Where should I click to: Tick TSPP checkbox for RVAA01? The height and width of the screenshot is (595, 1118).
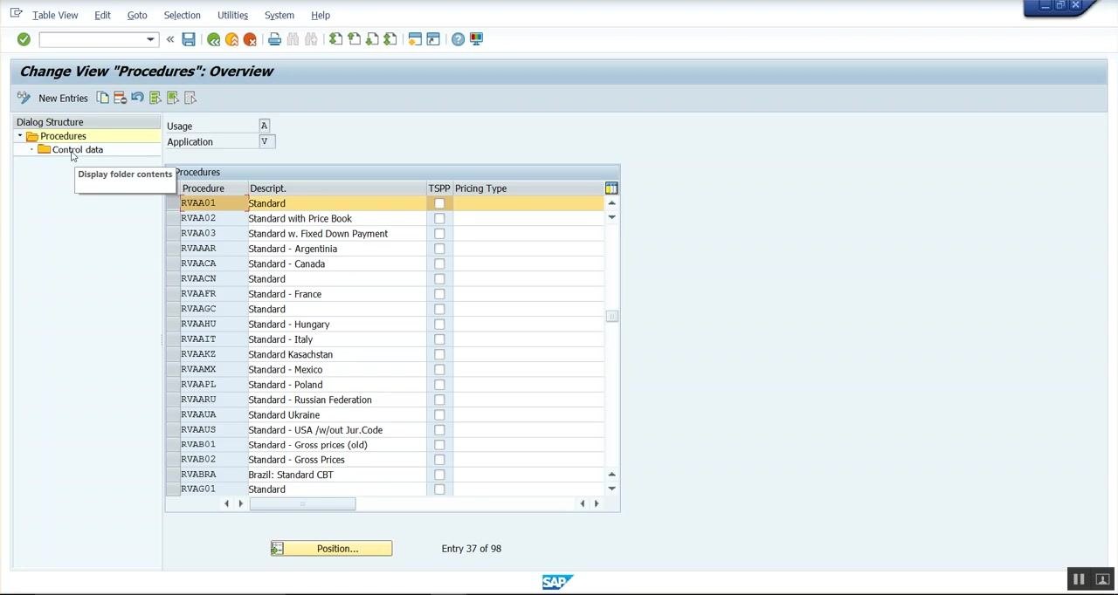click(439, 203)
